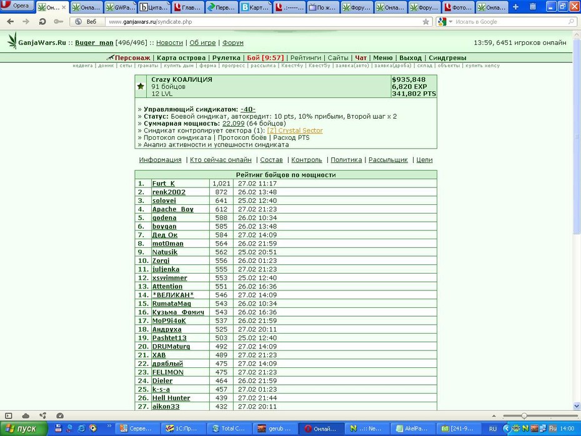Open the Карта острова menu item
This screenshot has width=581, height=436.
pyautogui.click(x=181, y=58)
